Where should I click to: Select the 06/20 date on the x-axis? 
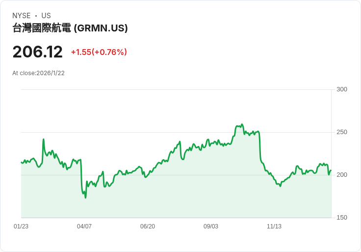click(148, 226)
